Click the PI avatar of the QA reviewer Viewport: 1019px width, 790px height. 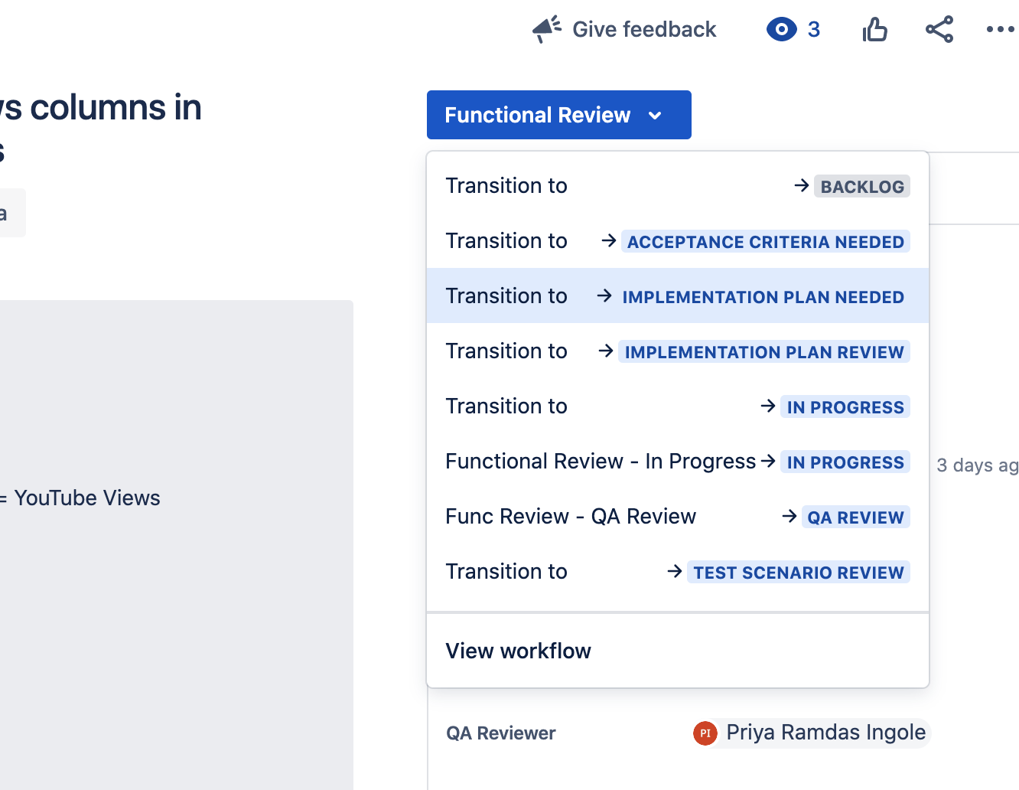705,733
